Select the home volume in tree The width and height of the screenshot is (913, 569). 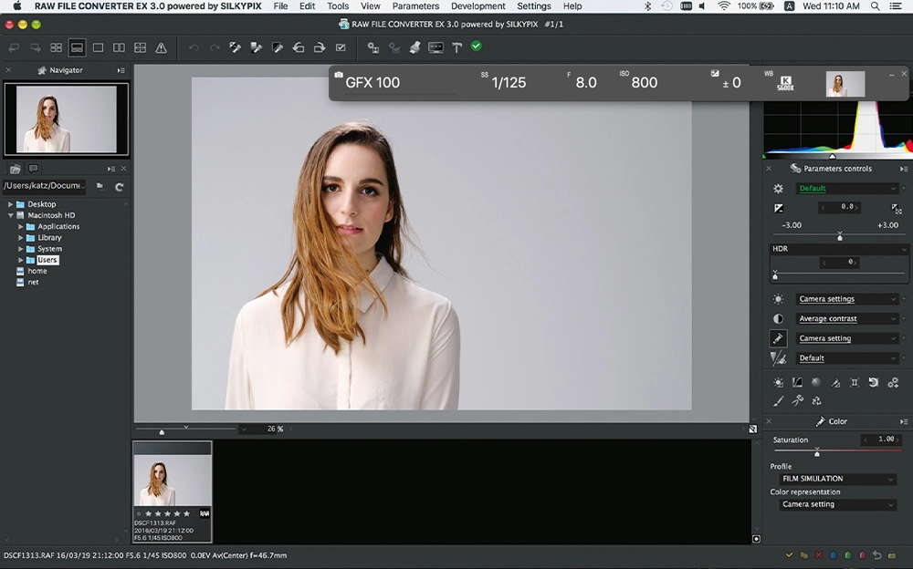[37, 271]
